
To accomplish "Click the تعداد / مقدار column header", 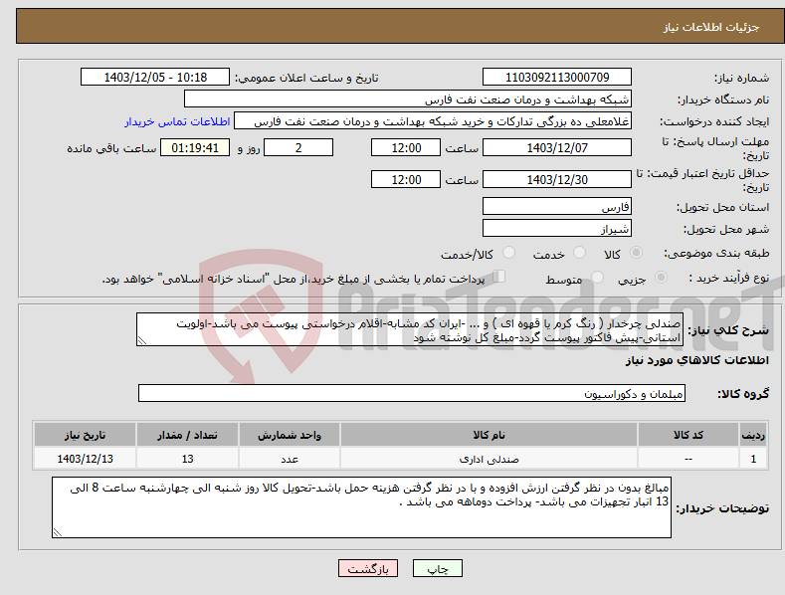I will (x=187, y=435).
